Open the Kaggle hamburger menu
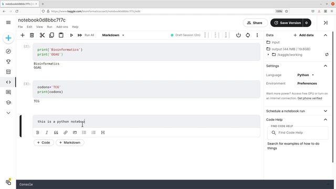 tap(8, 23)
